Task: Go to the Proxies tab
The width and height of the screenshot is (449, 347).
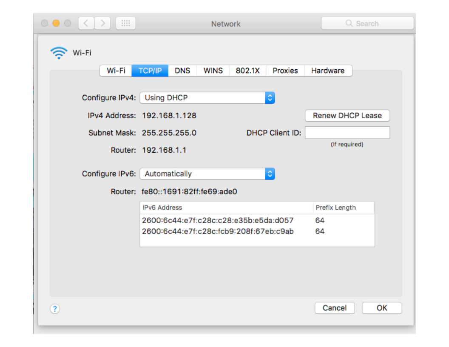Action: 285,71
